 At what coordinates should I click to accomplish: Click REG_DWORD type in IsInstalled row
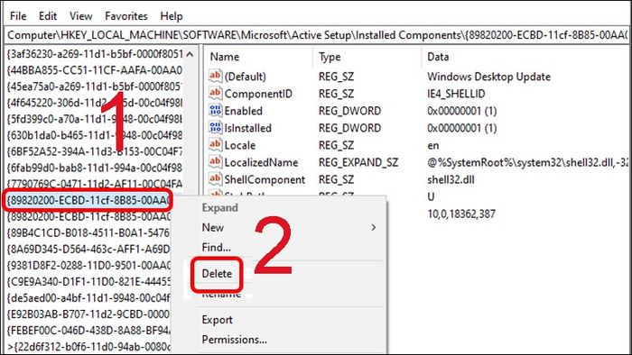pyautogui.click(x=349, y=128)
